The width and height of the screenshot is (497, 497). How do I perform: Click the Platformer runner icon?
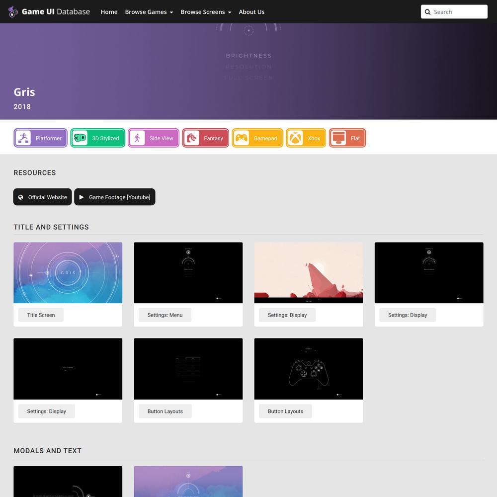point(23,138)
